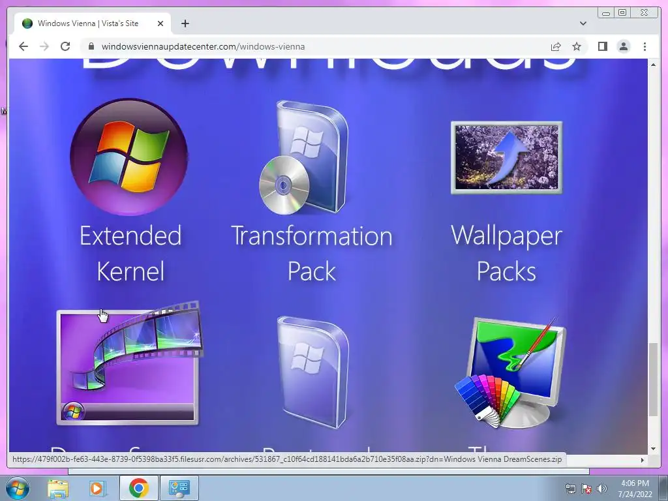Open the Action Center flag icon
The height and width of the screenshot is (501, 668).
pos(586,489)
